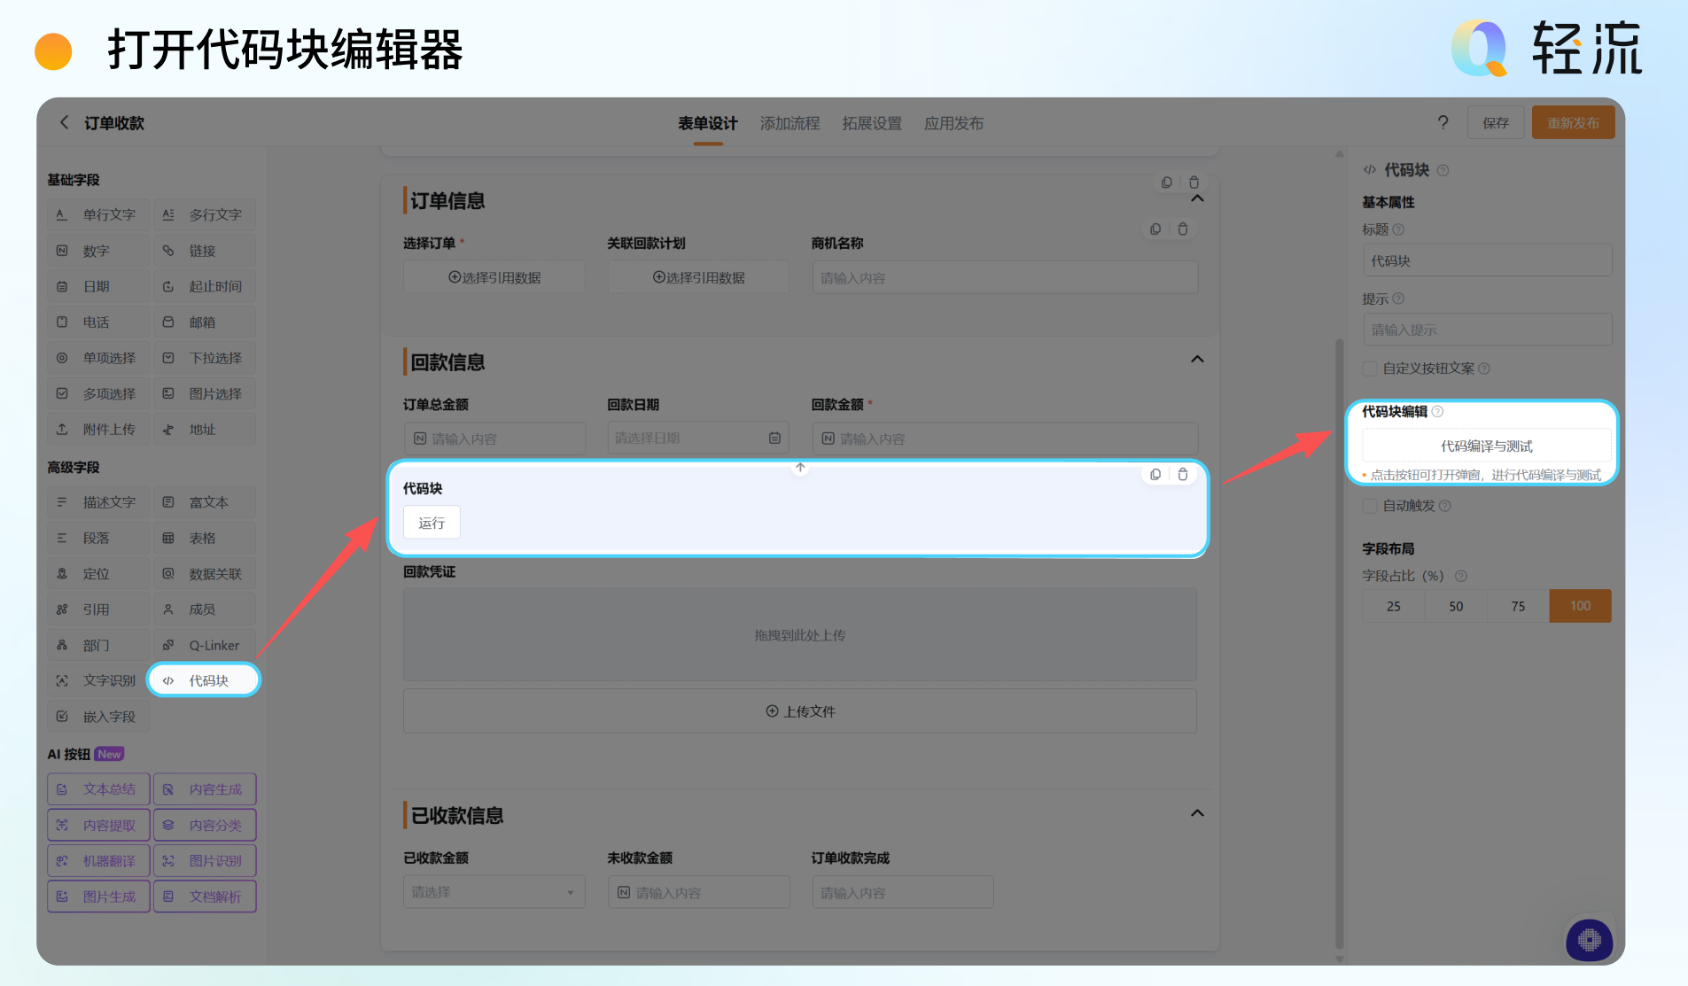Click the 上传文件 button

pyautogui.click(x=800, y=711)
